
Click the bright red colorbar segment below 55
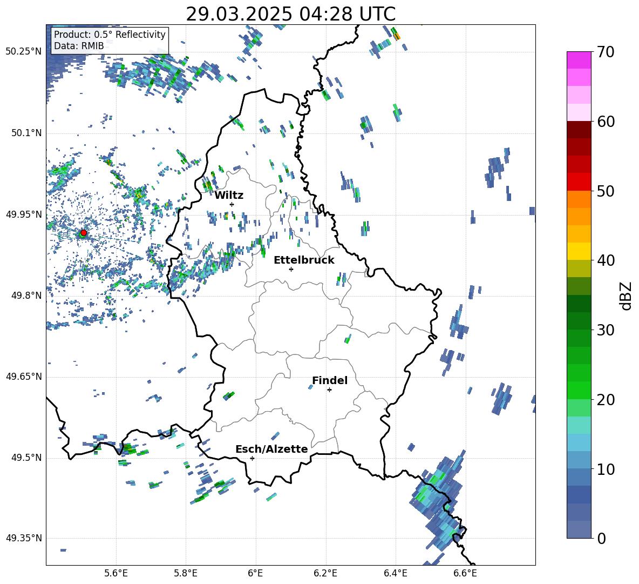click(x=579, y=182)
